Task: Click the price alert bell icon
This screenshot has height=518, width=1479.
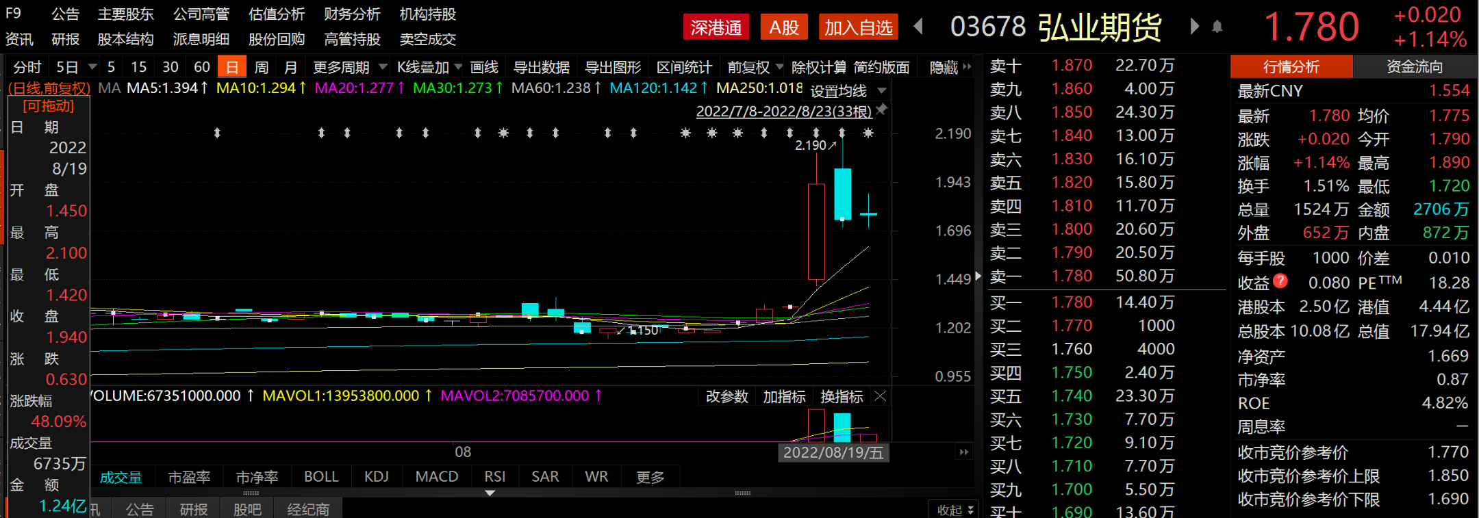Action: (x=1217, y=27)
